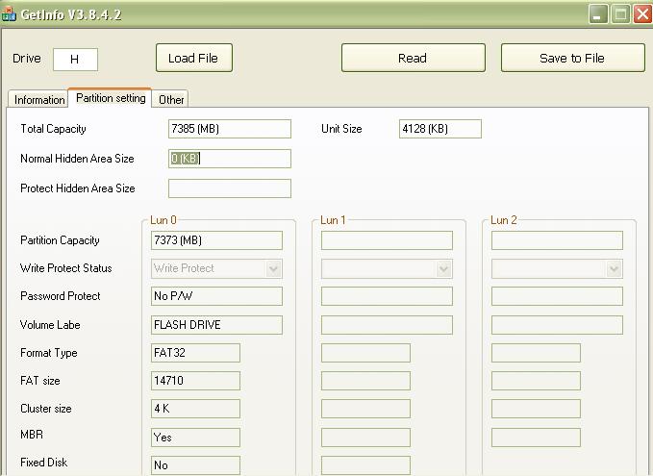Click the Load File button

click(x=194, y=58)
